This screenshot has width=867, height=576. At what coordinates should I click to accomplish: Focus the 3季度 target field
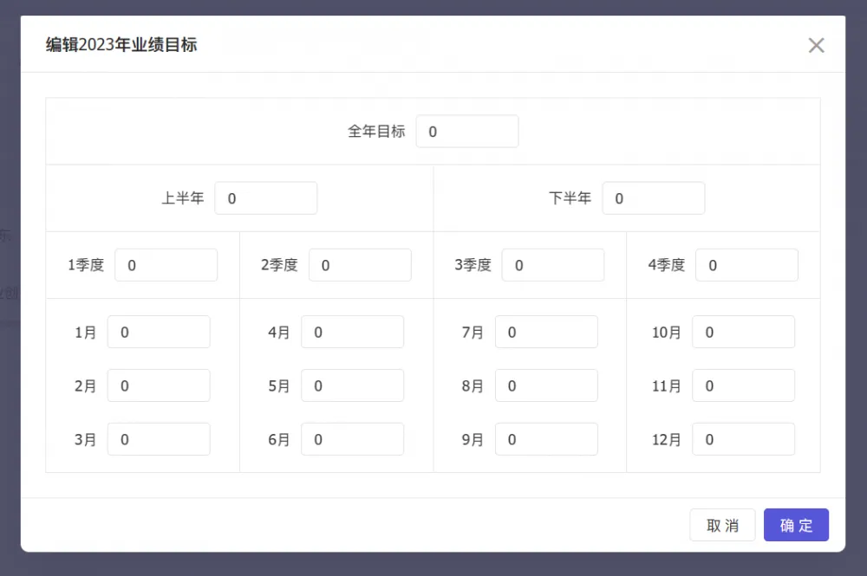(x=553, y=265)
